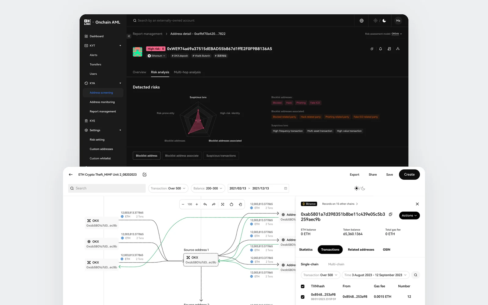Close the address detail side panel
The image size is (488, 305).
pos(417,204)
